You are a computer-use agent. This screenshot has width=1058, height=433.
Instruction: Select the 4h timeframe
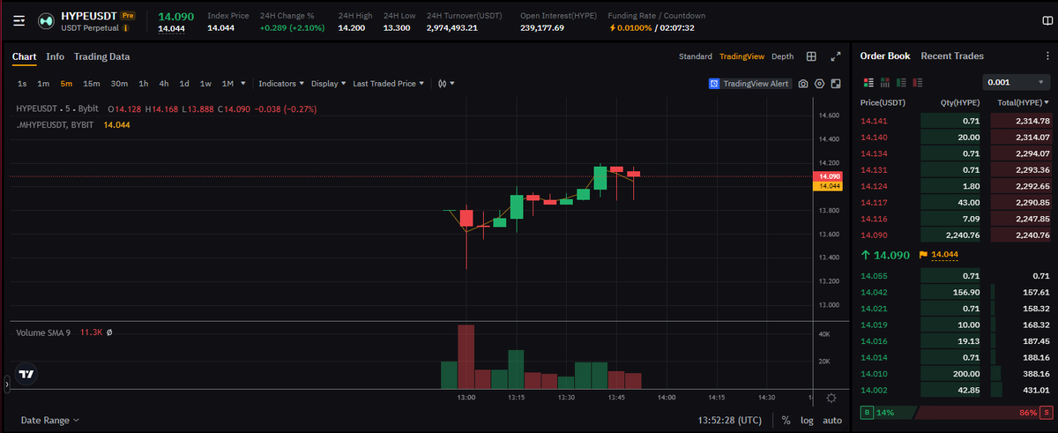click(x=164, y=84)
